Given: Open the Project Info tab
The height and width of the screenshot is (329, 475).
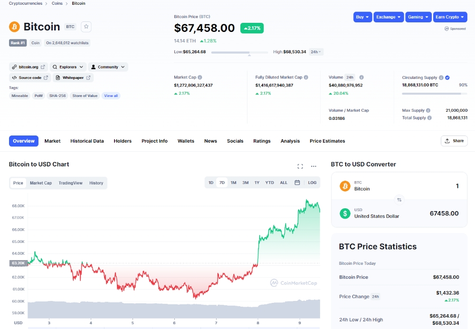Looking at the screenshot, I should [154, 141].
